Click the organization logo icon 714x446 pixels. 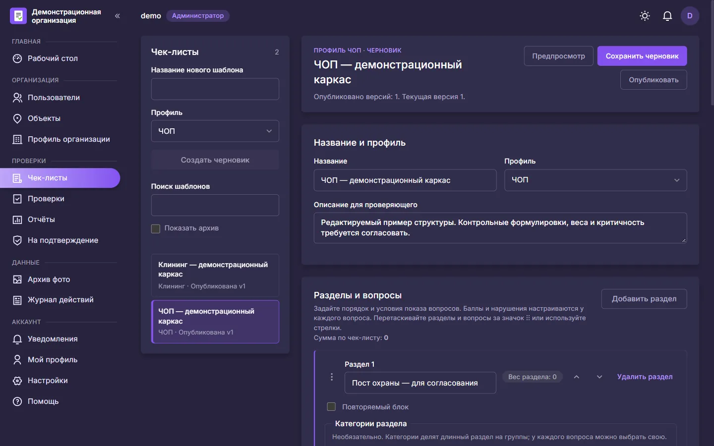(18, 16)
